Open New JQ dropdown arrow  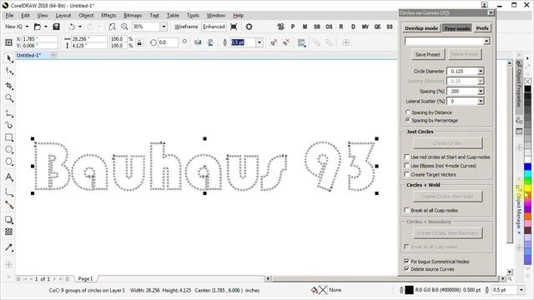click(27, 27)
